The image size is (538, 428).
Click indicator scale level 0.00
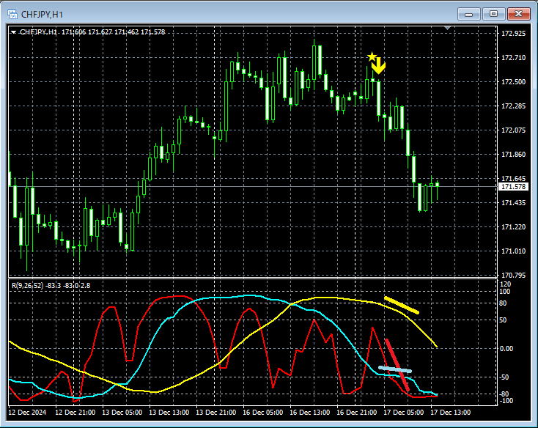point(506,348)
